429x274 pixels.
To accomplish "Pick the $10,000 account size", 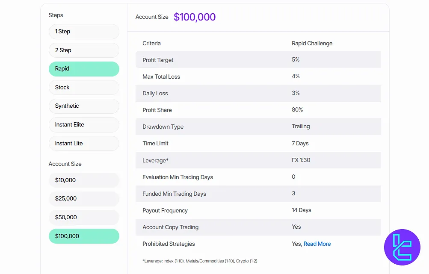I will pos(84,180).
